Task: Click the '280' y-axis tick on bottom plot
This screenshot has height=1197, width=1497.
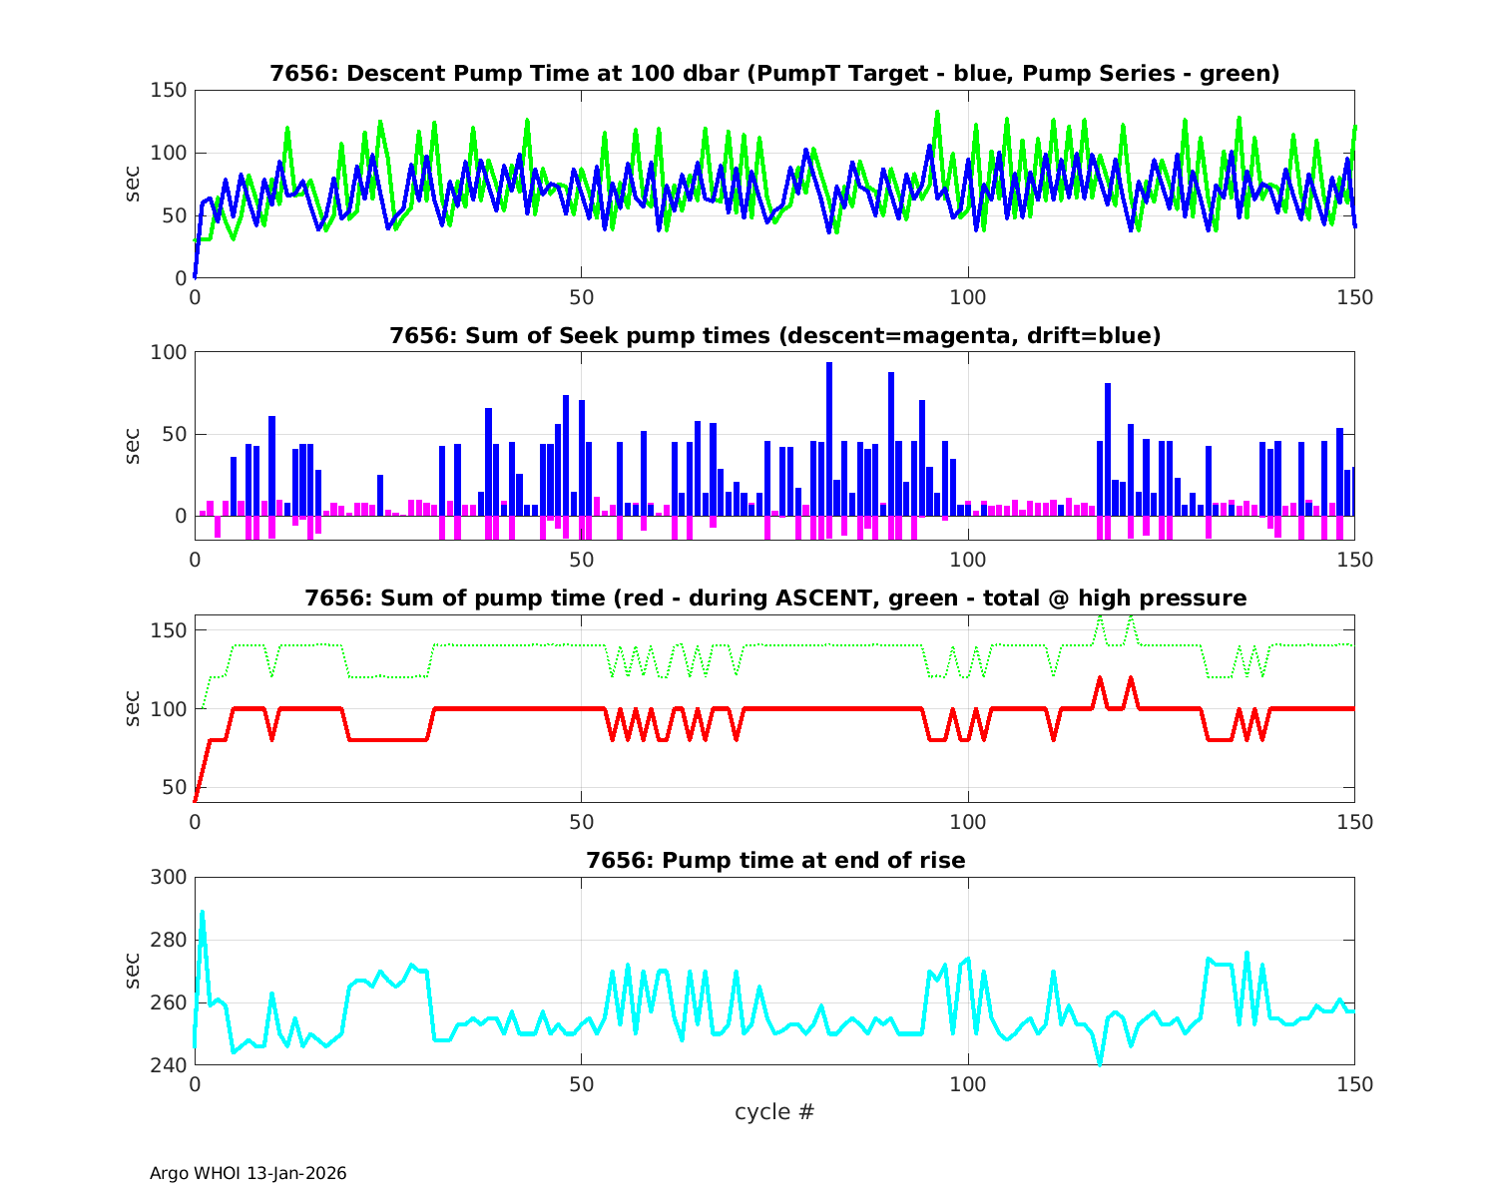Action: [x=169, y=941]
